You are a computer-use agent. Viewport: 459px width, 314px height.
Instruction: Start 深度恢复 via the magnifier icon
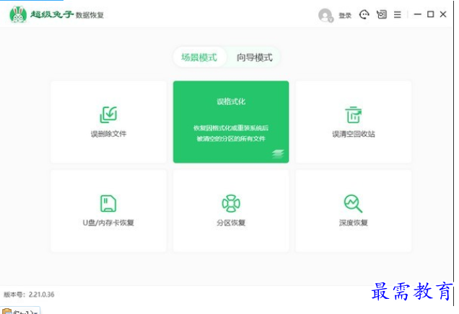(353, 204)
